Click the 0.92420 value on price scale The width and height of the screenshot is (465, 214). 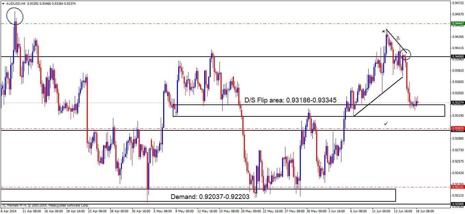pos(458,173)
